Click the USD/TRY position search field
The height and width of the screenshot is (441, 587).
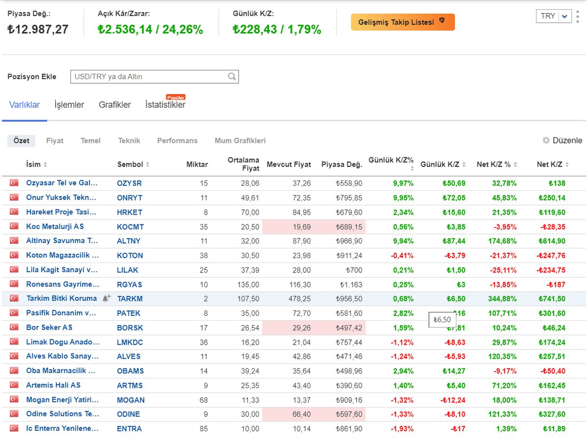tap(155, 77)
